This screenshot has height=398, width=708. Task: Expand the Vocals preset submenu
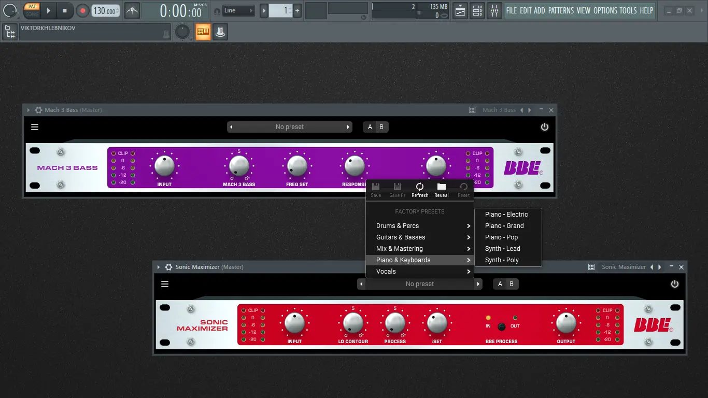[x=420, y=272]
